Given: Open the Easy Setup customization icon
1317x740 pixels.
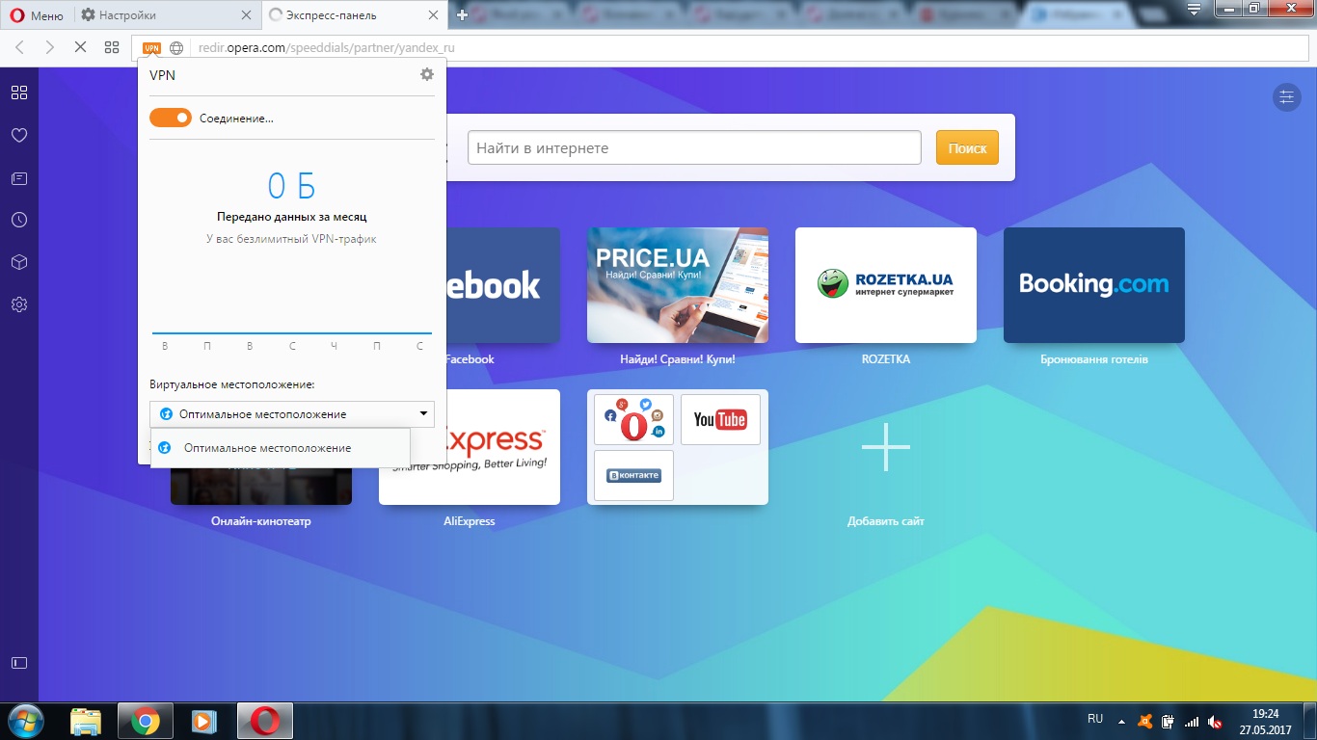Looking at the screenshot, I should tap(1285, 97).
